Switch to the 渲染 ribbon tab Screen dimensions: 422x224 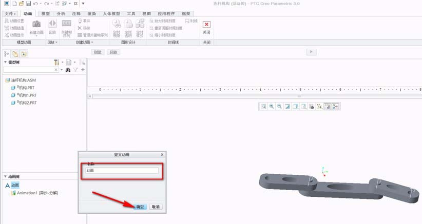click(x=91, y=13)
